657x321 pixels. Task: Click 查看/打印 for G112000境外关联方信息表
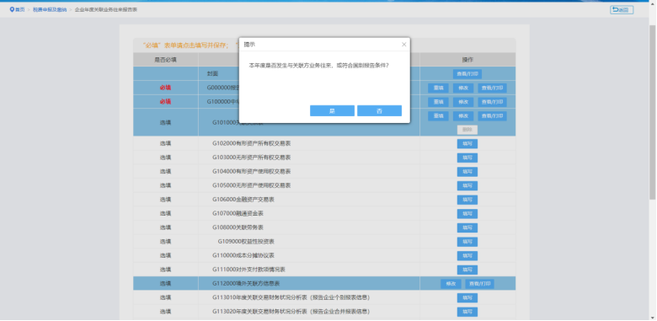pos(480,284)
